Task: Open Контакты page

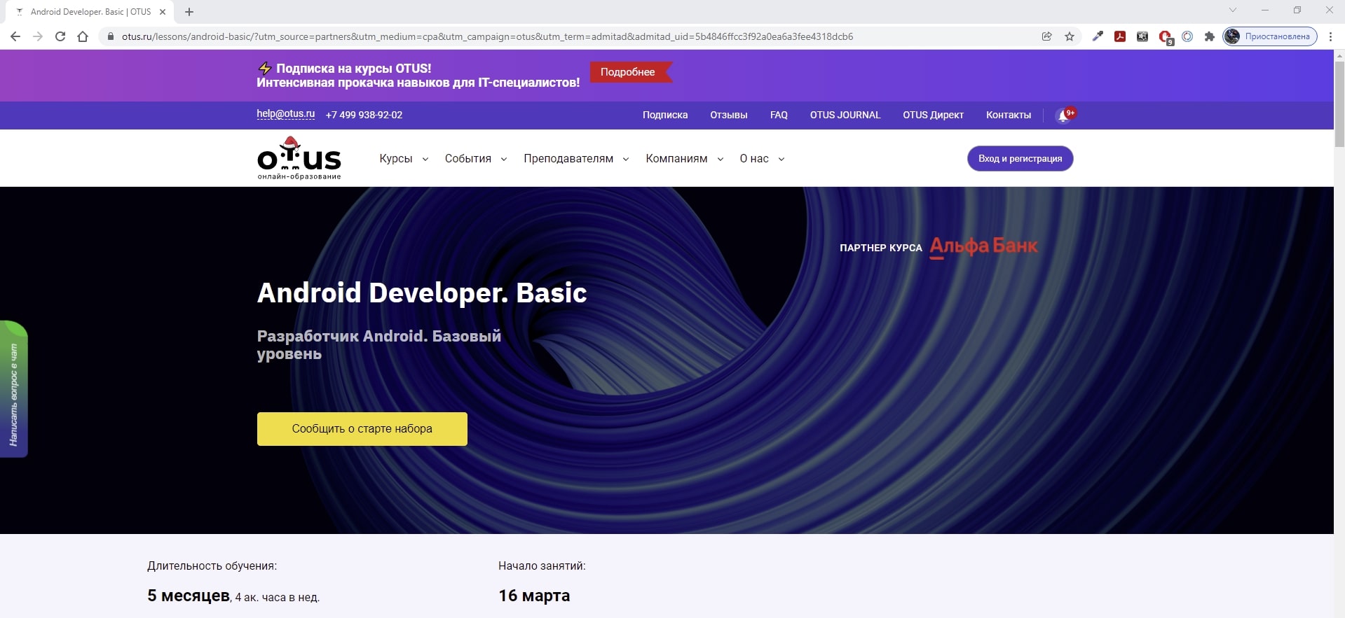Action: pos(1009,115)
